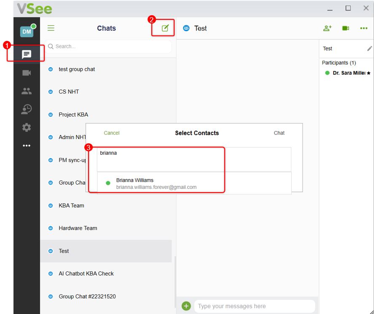374x314 pixels.
Task: Click the group icon beside Test header
Action: (186, 28)
